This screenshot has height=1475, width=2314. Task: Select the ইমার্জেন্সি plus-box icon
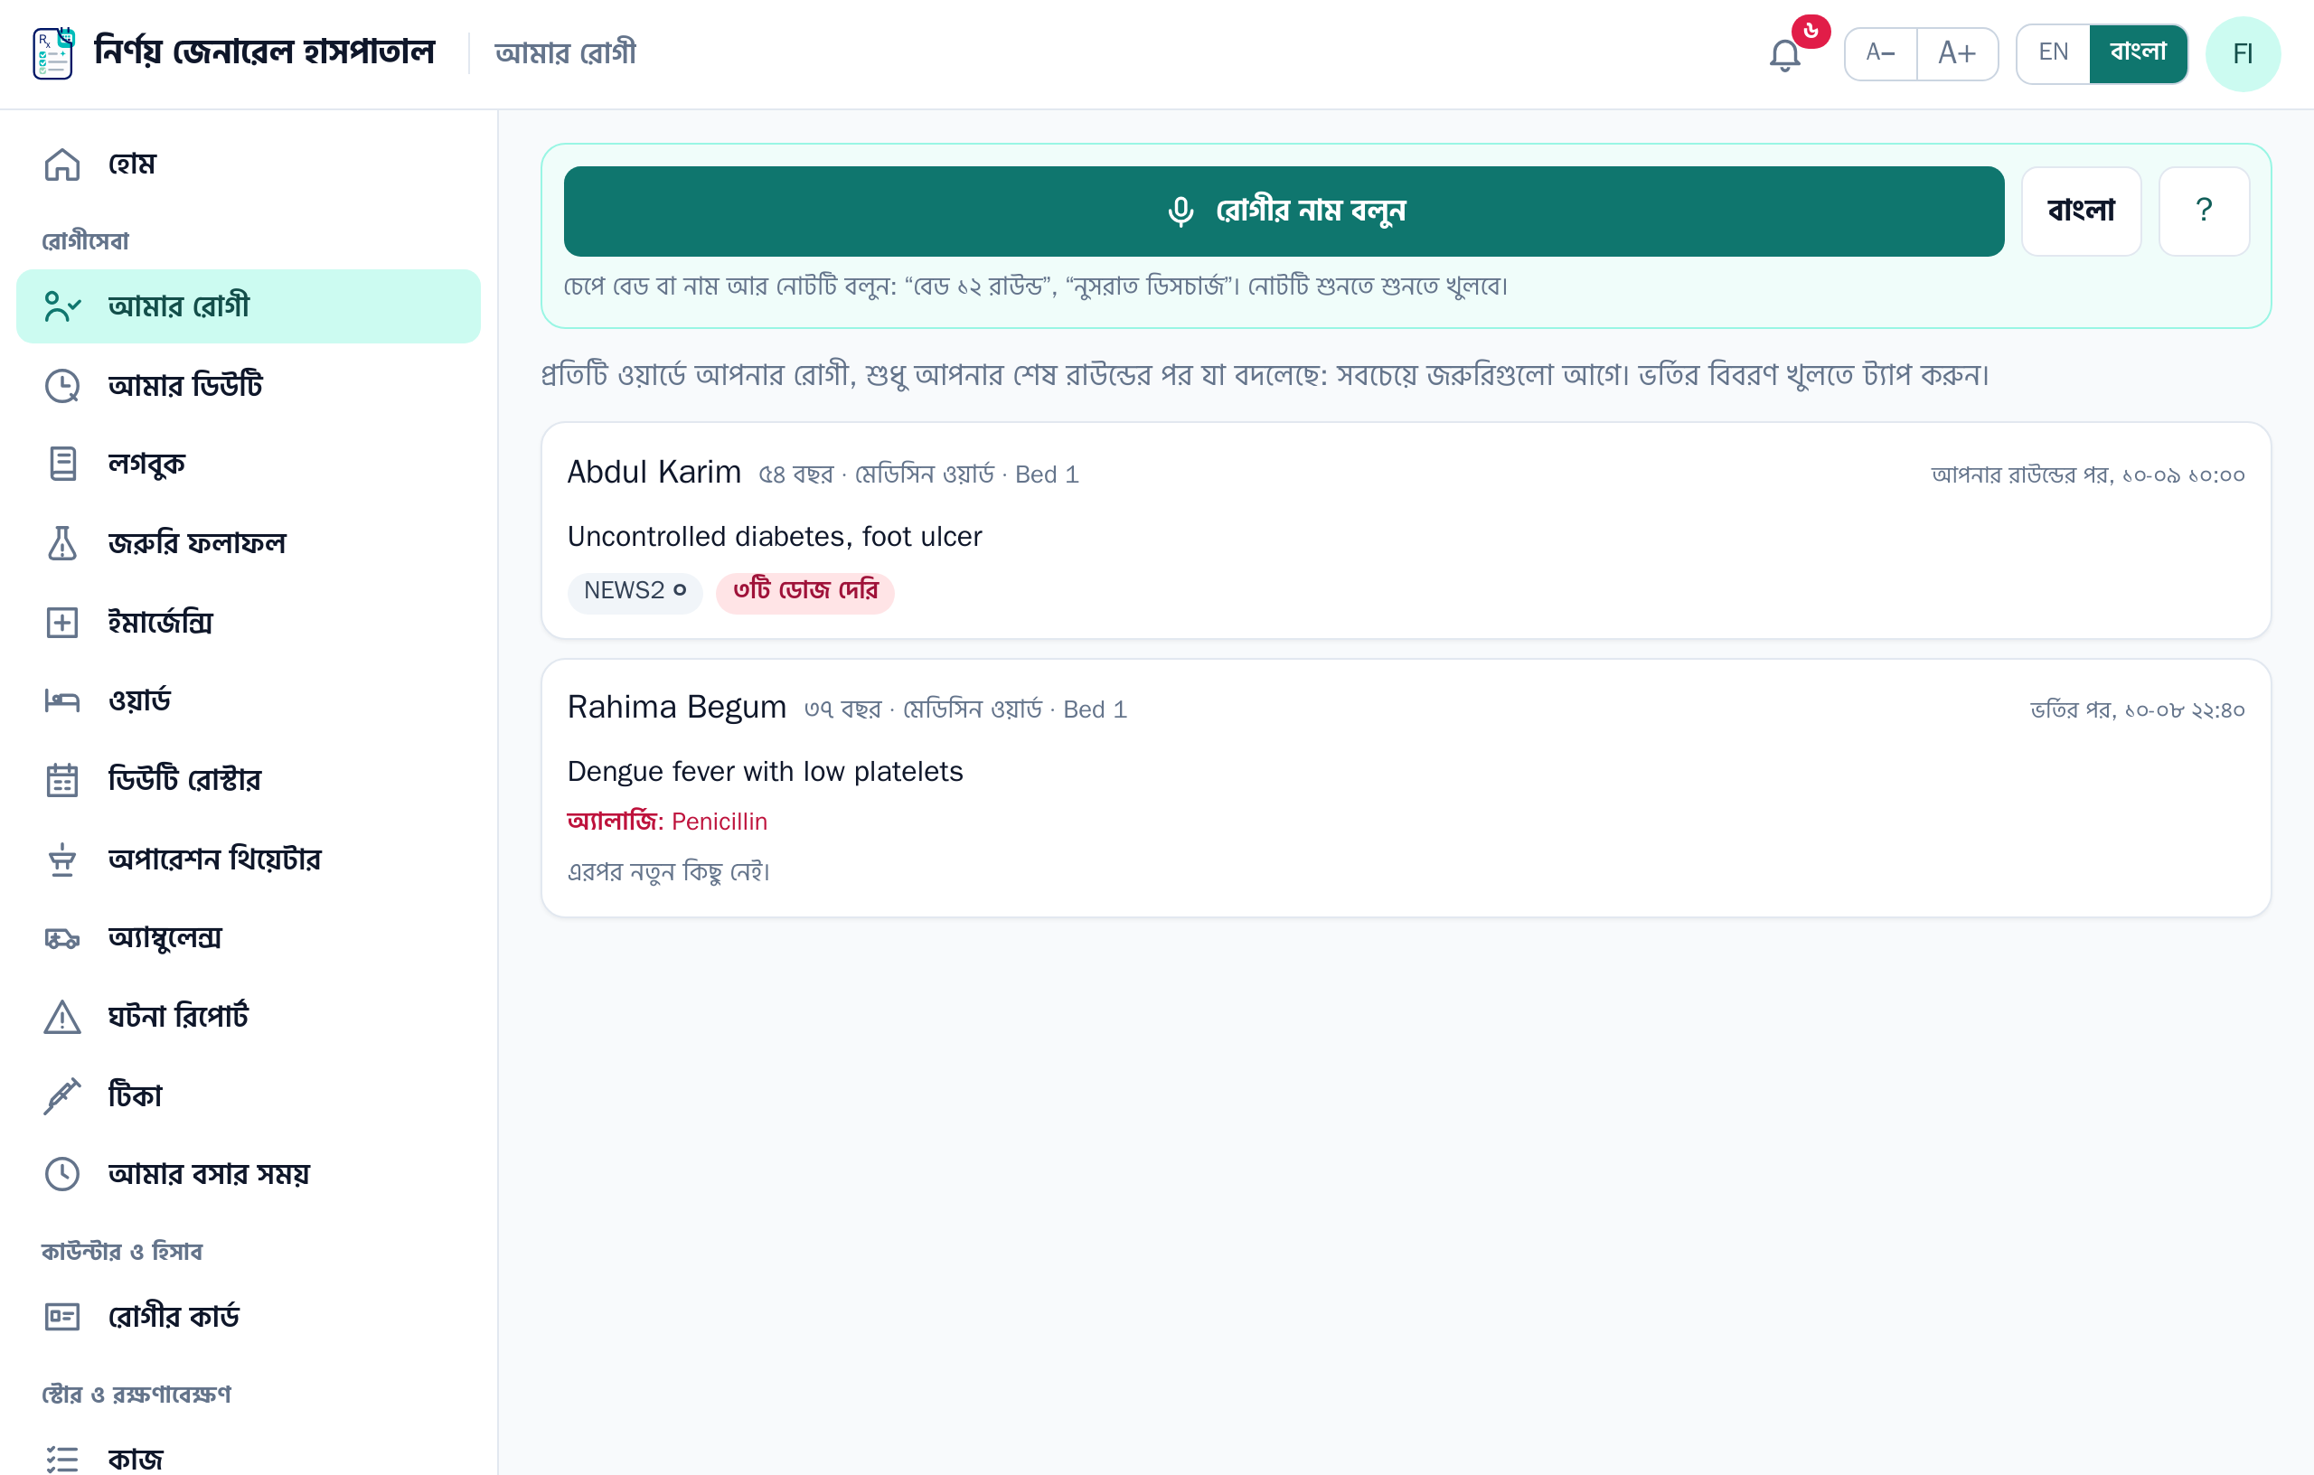[62, 622]
